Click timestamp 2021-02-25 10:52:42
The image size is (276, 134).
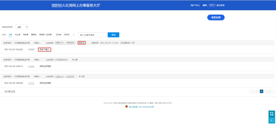coord(13,49)
